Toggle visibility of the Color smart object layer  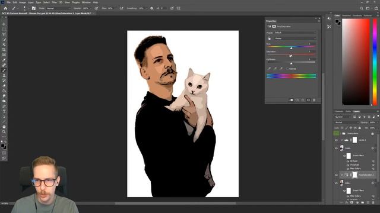[336, 183]
